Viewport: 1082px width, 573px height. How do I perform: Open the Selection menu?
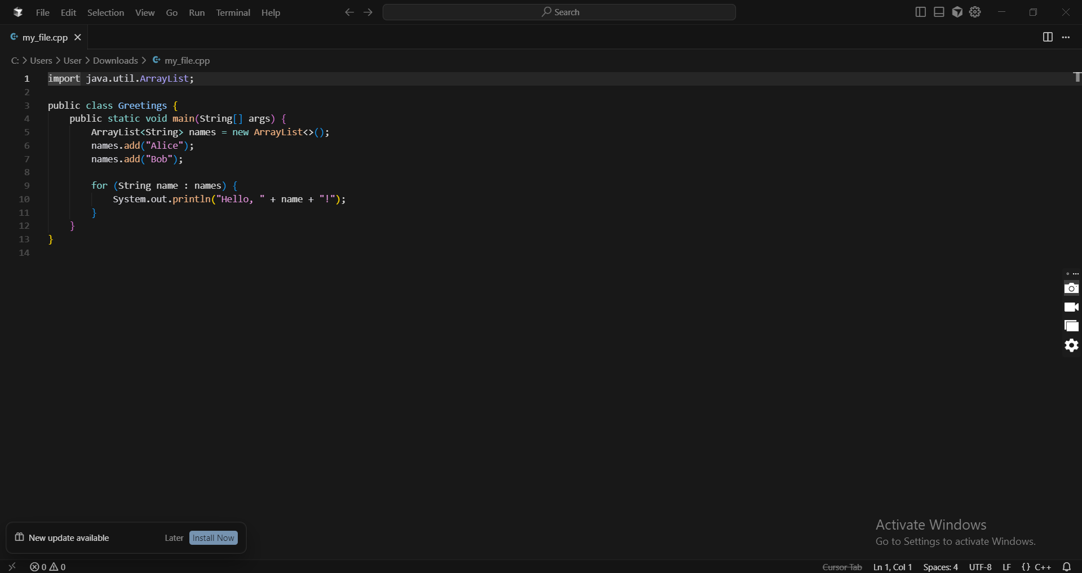[105, 12]
